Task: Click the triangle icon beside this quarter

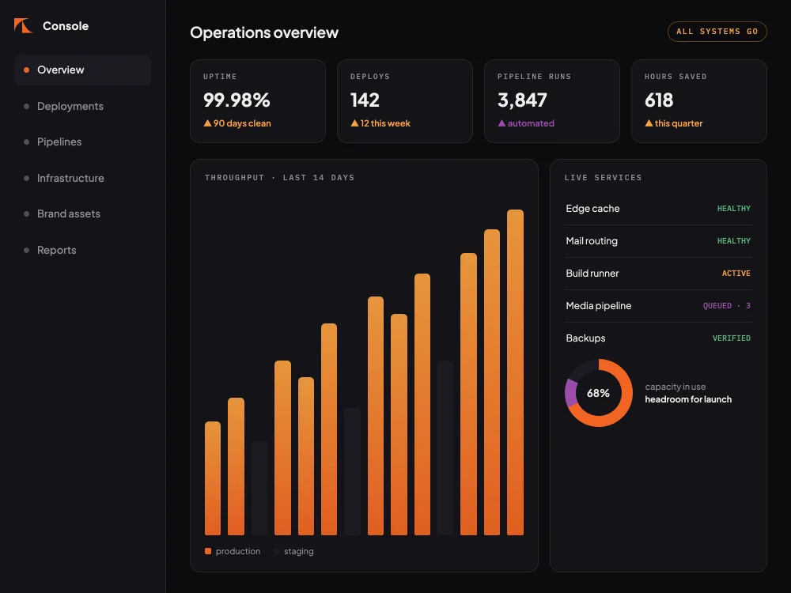Action: tap(649, 123)
